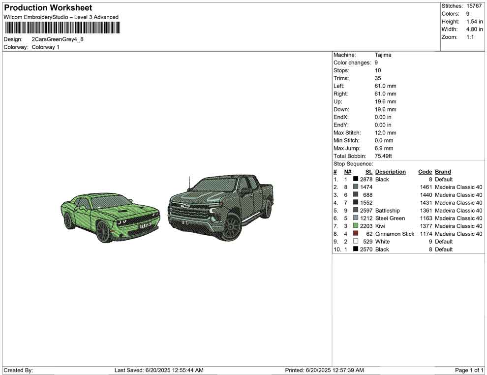Click the stitch count '1474'
Screen dimensions: 487x375
(366, 187)
